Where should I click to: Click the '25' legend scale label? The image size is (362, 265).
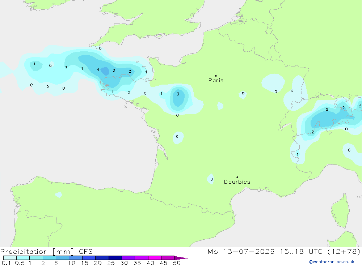point(111,263)
